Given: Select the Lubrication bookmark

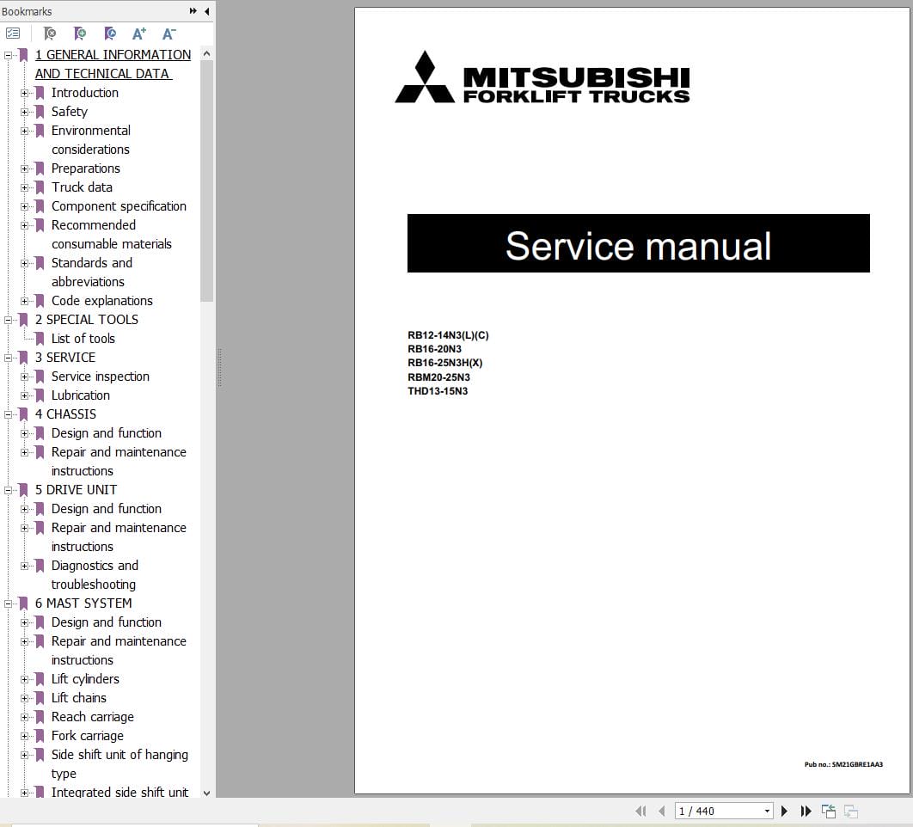Looking at the screenshot, I should coord(80,395).
